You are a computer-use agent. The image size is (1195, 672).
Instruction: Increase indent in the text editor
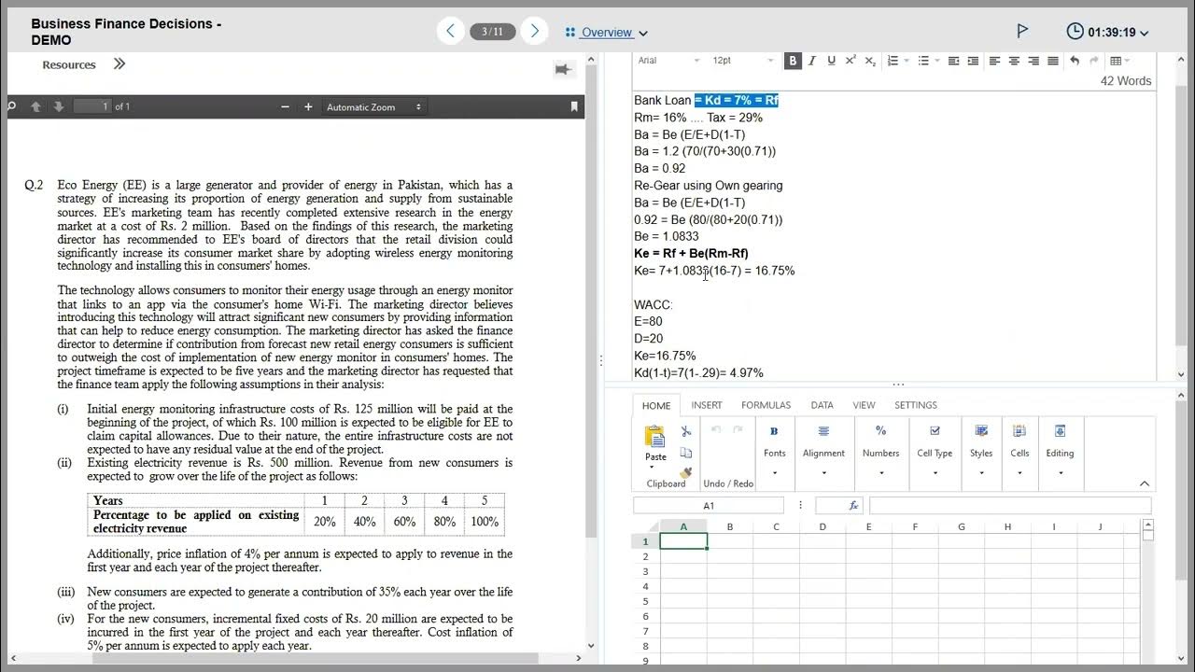point(973,61)
